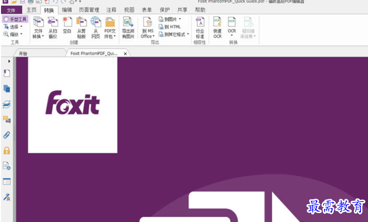Image resolution: width=368 pixels, height=222 pixels.
Task: Click the Print quick-access icon
Action: [x=30, y=1]
